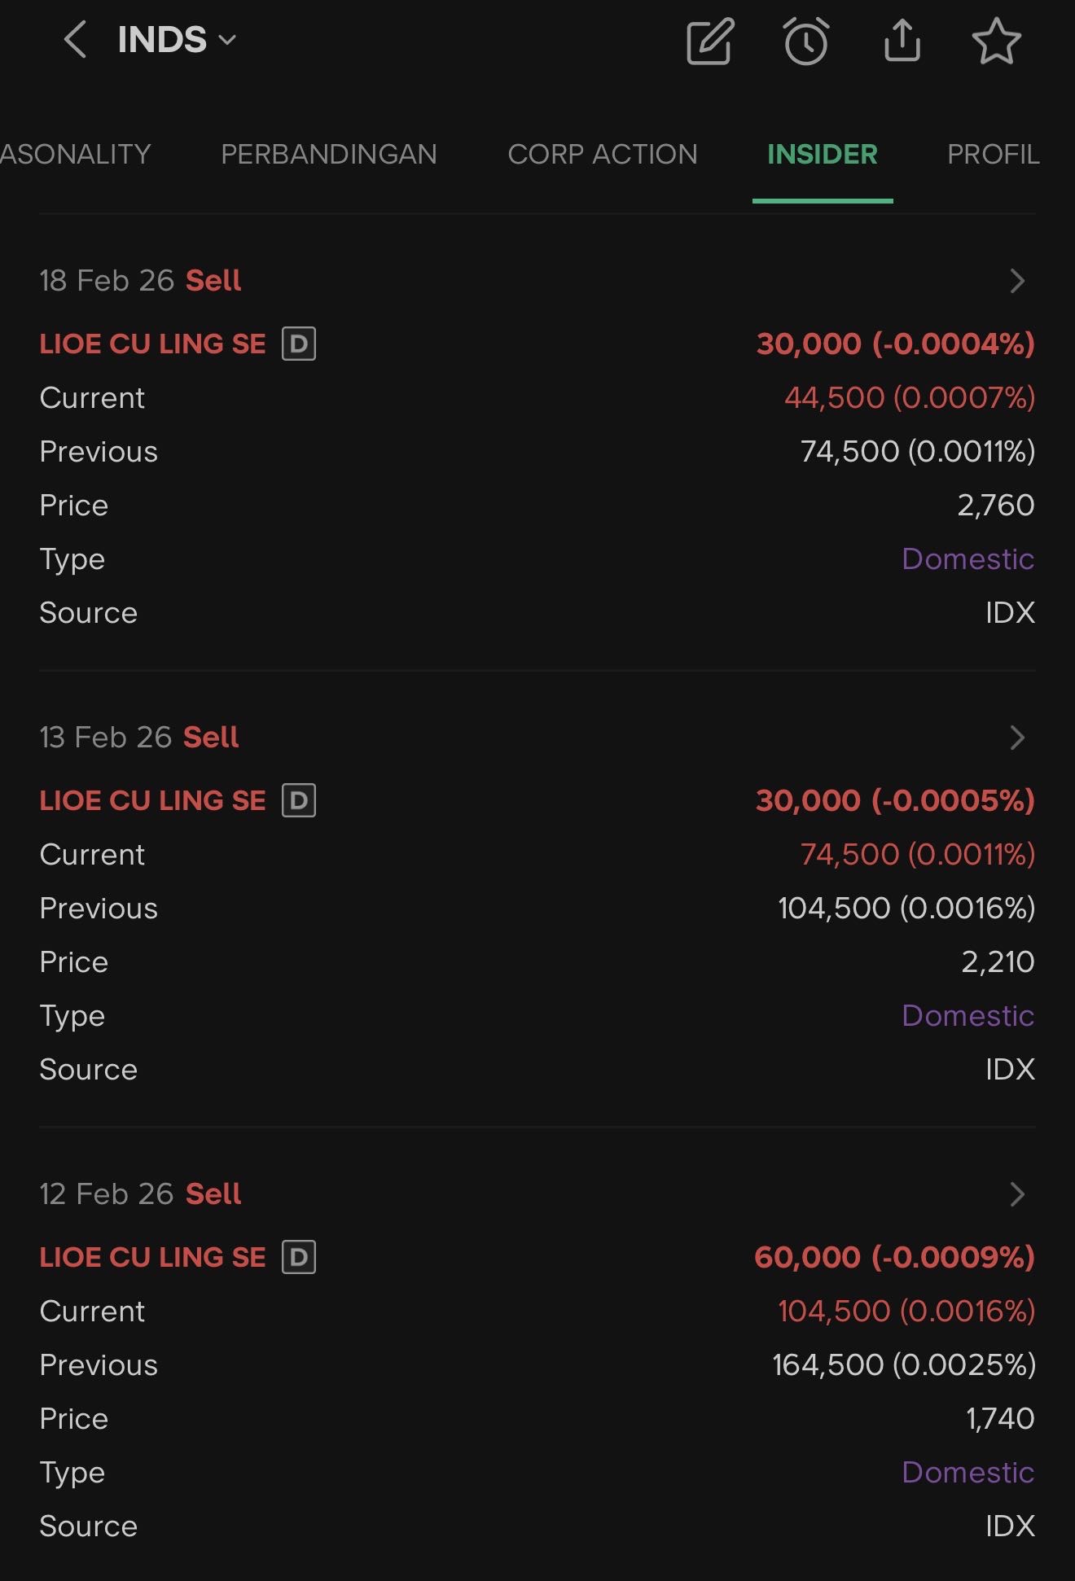Tap the 60,000 (-0.0009%) sell amount
Image resolution: width=1075 pixels, height=1581 pixels.
(894, 1257)
